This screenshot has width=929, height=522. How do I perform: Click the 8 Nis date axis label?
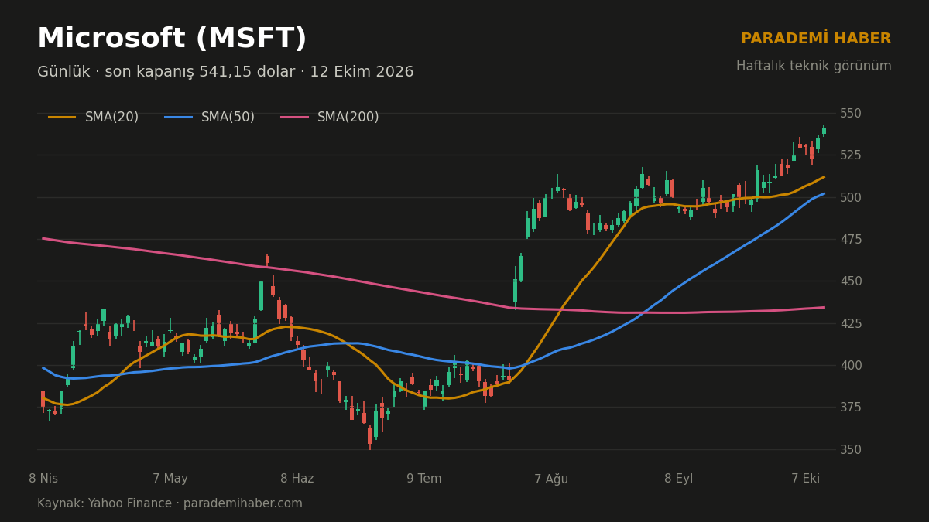click(x=43, y=479)
